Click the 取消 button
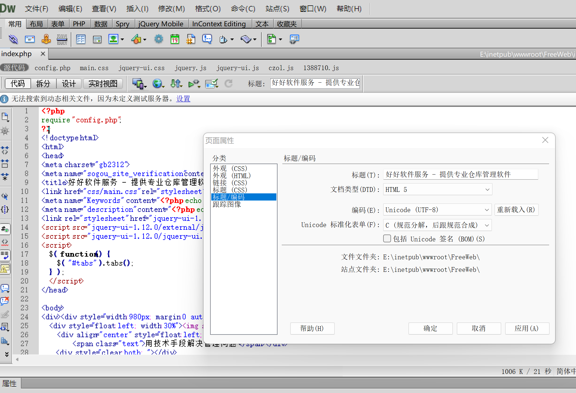The image size is (576, 393). [x=479, y=328]
